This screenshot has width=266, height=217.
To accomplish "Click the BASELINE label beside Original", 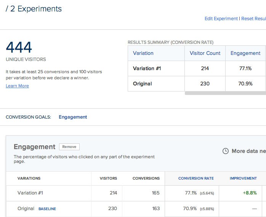I will click(x=47, y=209).
